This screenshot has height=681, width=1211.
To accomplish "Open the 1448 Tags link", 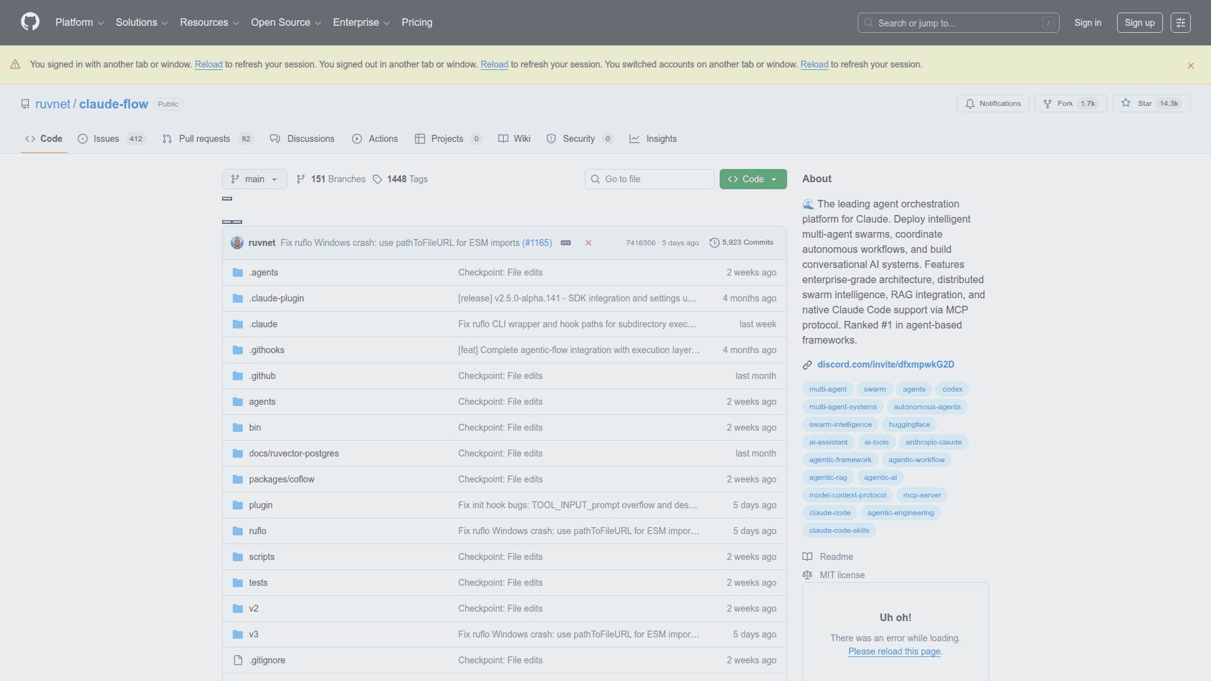I will [x=401, y=179].
